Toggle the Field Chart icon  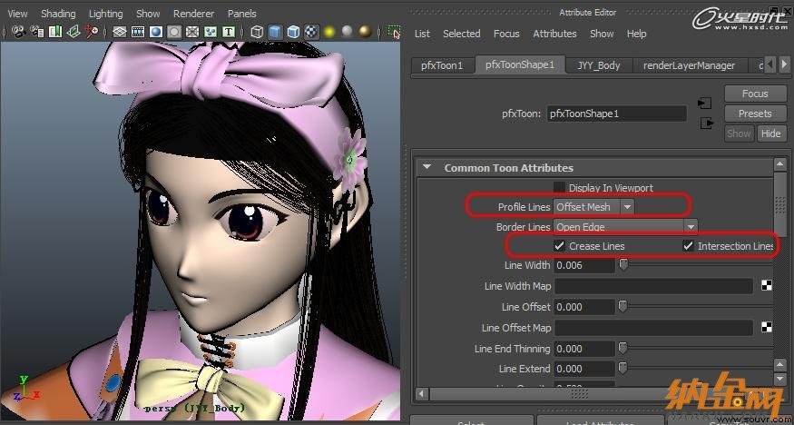(192, 33)
